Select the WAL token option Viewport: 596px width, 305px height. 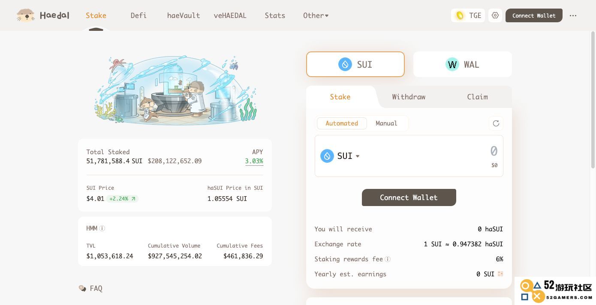(x=462, y=64)
